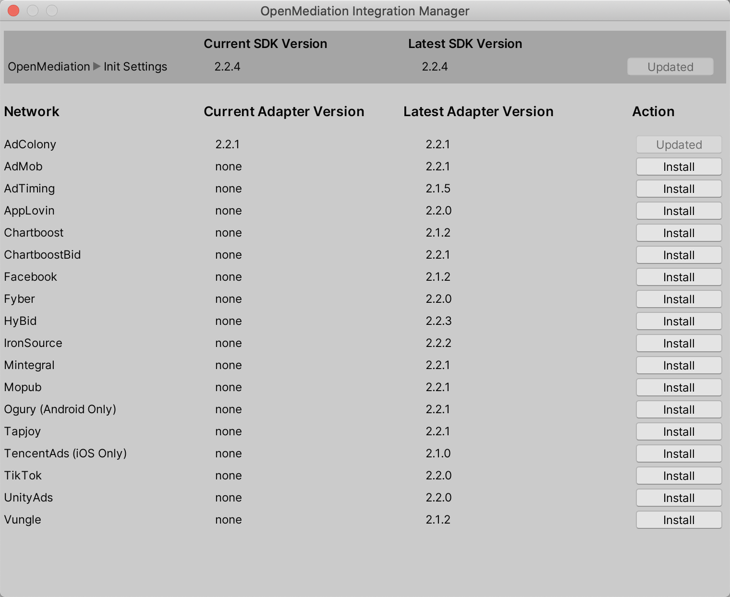Install the AdMob adapter

pyautogui.click(x=679, y=167)
